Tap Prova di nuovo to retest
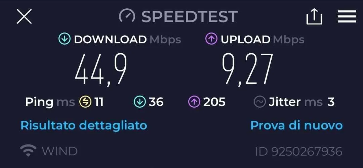 click(296, 125)
